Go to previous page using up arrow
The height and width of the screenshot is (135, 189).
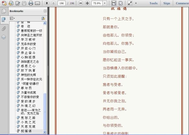pyautogui.click(x=47, y=3)
